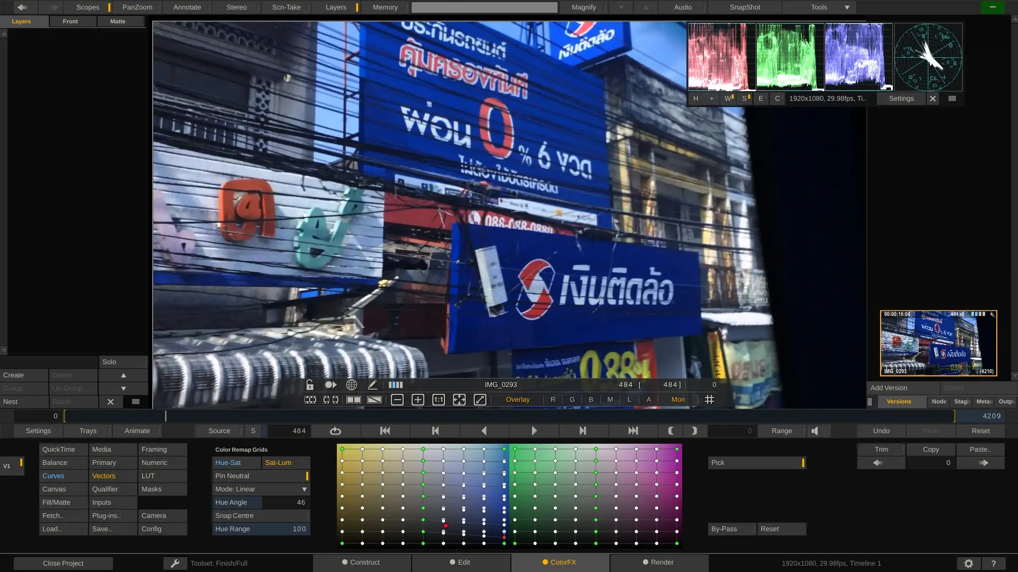Show the grid overlay icon

click(709, 400)
